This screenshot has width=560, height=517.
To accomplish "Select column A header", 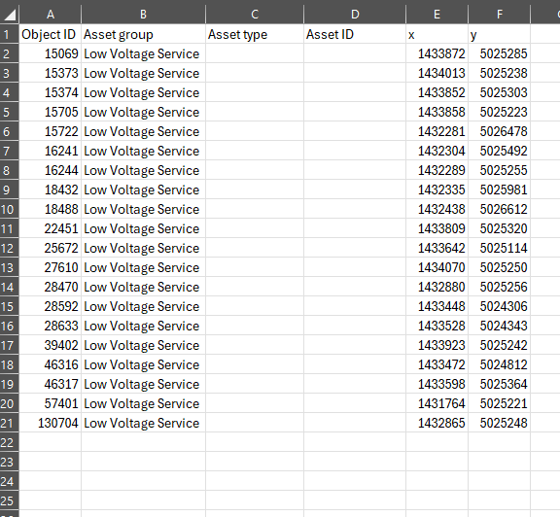I will tap(50, 15).
